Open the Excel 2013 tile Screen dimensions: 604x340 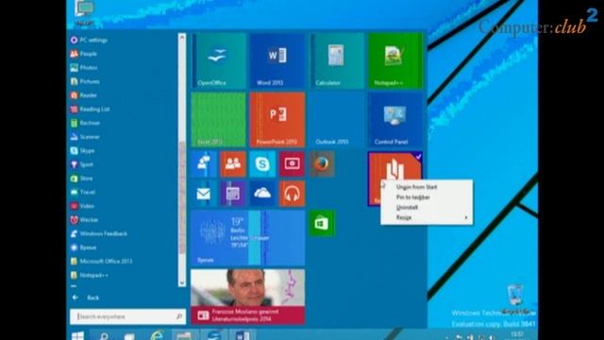(218, 120)
